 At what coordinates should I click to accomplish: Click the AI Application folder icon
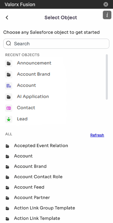9,97
